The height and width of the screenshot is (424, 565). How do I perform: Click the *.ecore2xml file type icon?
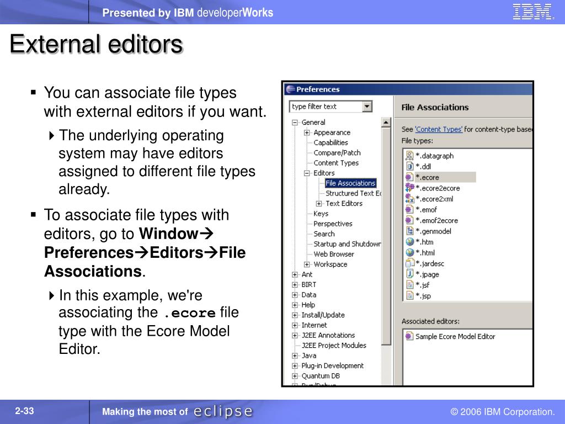coord(409,199)
